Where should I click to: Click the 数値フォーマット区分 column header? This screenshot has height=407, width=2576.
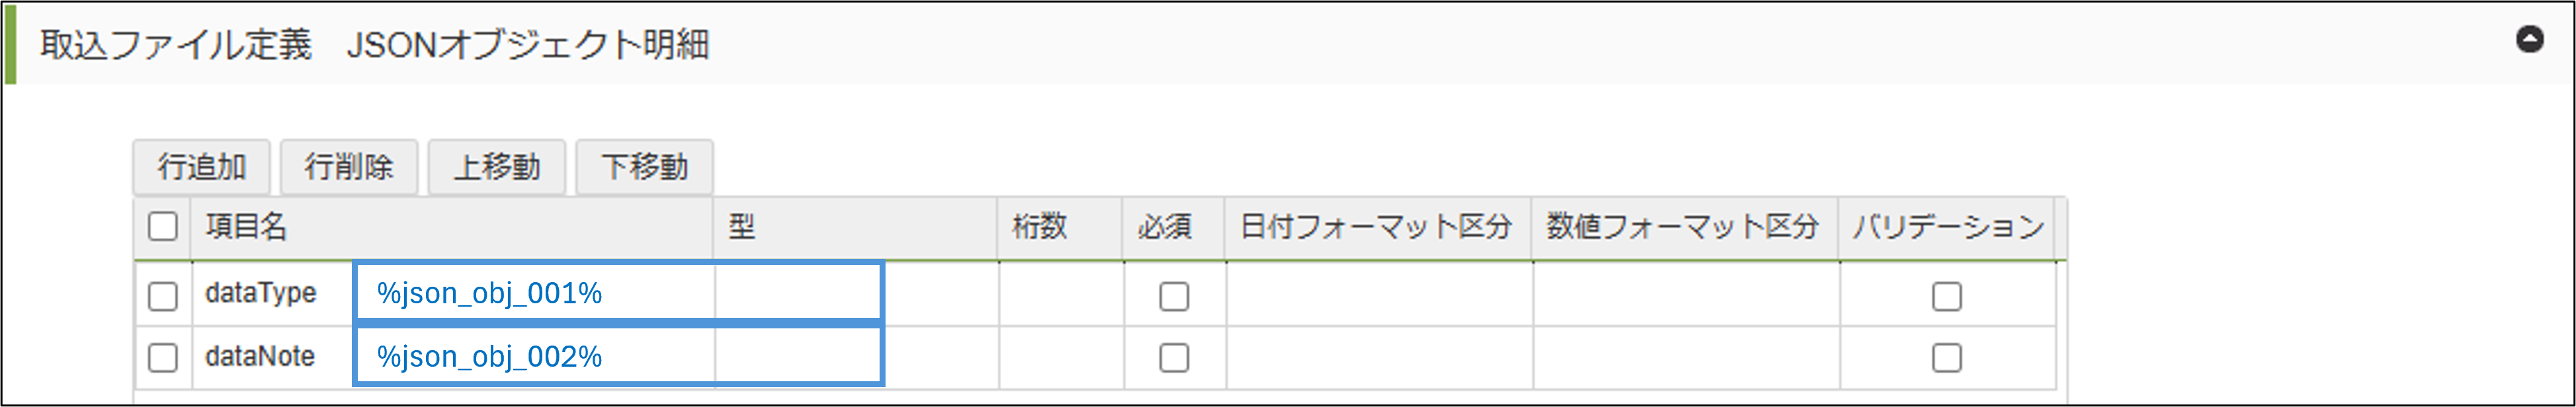[1682, 227]
